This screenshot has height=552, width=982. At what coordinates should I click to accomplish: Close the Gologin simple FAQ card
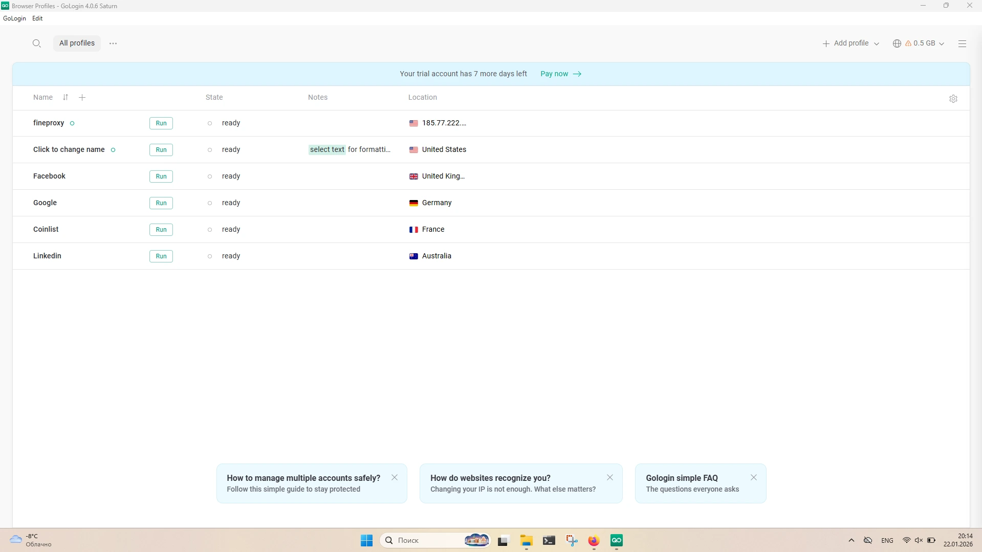point(754,477)
